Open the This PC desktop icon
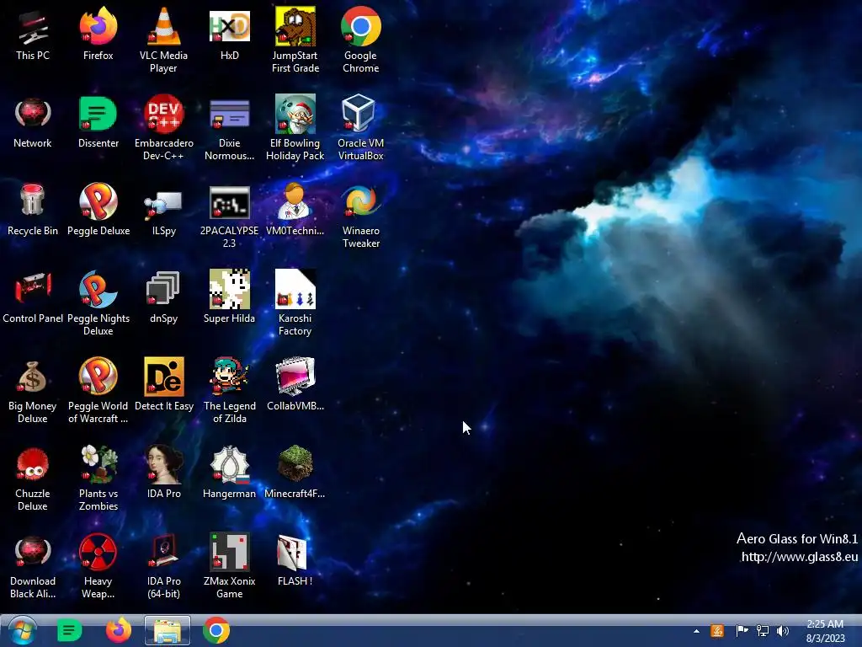This screenshot has height=647, width=862. coord(33,34)
